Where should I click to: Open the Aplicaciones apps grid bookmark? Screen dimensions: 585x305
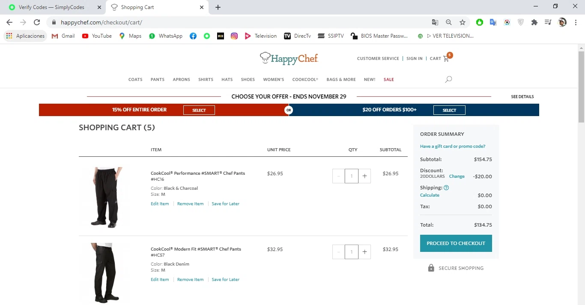(x=25, y=36)
